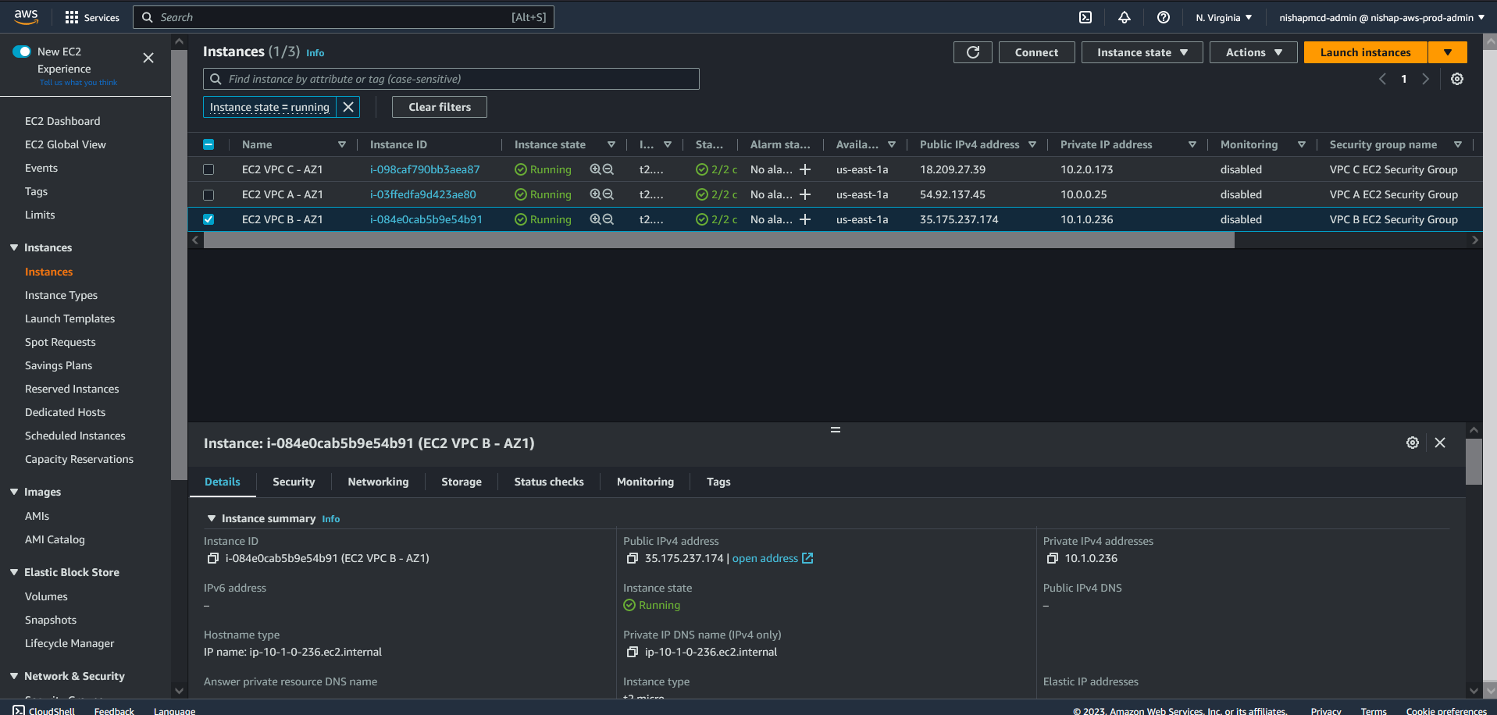
Task: Open the CloudShell terminal icon in header
Action: coord(1085,17)
